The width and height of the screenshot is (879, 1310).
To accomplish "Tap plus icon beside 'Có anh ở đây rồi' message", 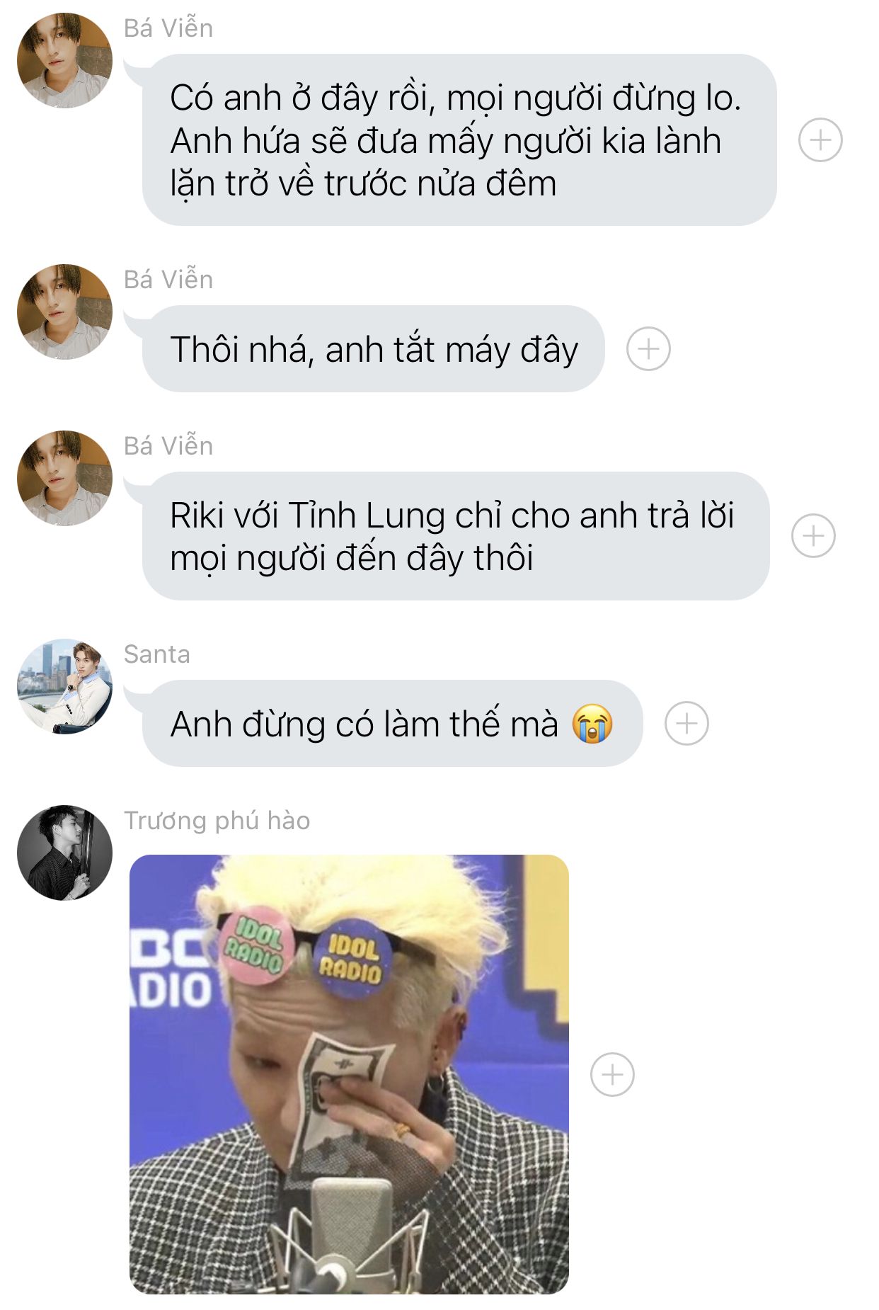I will coord(820,139).
